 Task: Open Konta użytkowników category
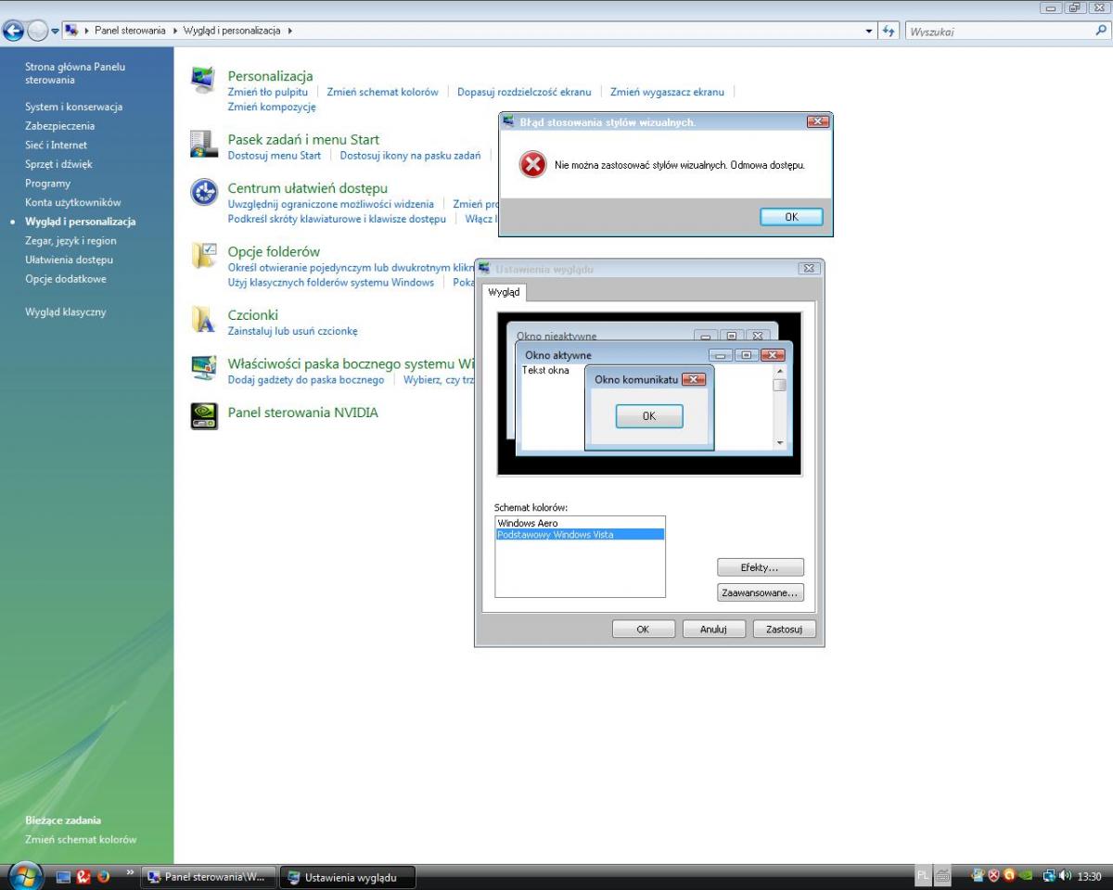coord(72,202)
